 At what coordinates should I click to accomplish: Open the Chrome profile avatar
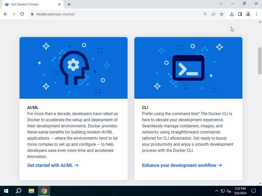248,14
